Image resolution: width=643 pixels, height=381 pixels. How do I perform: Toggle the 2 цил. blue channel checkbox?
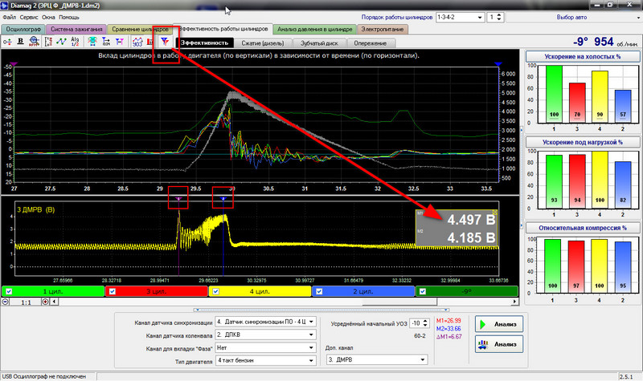(x=319, y=291)
